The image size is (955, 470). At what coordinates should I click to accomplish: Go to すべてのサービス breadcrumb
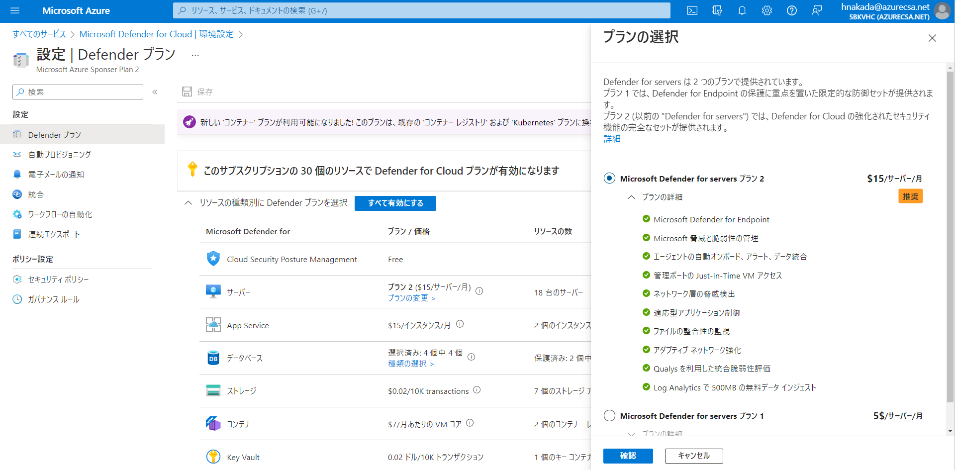point(39,34)
